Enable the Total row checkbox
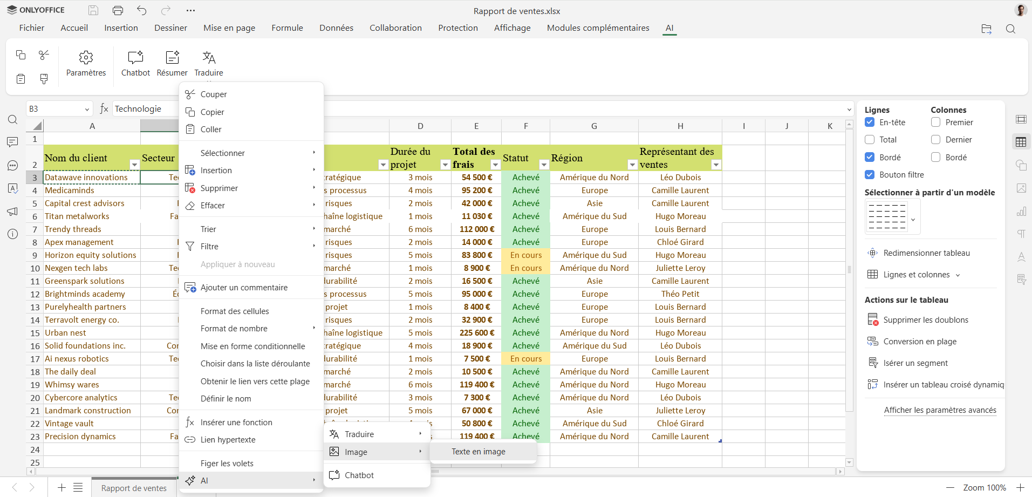 click(870, 140)
